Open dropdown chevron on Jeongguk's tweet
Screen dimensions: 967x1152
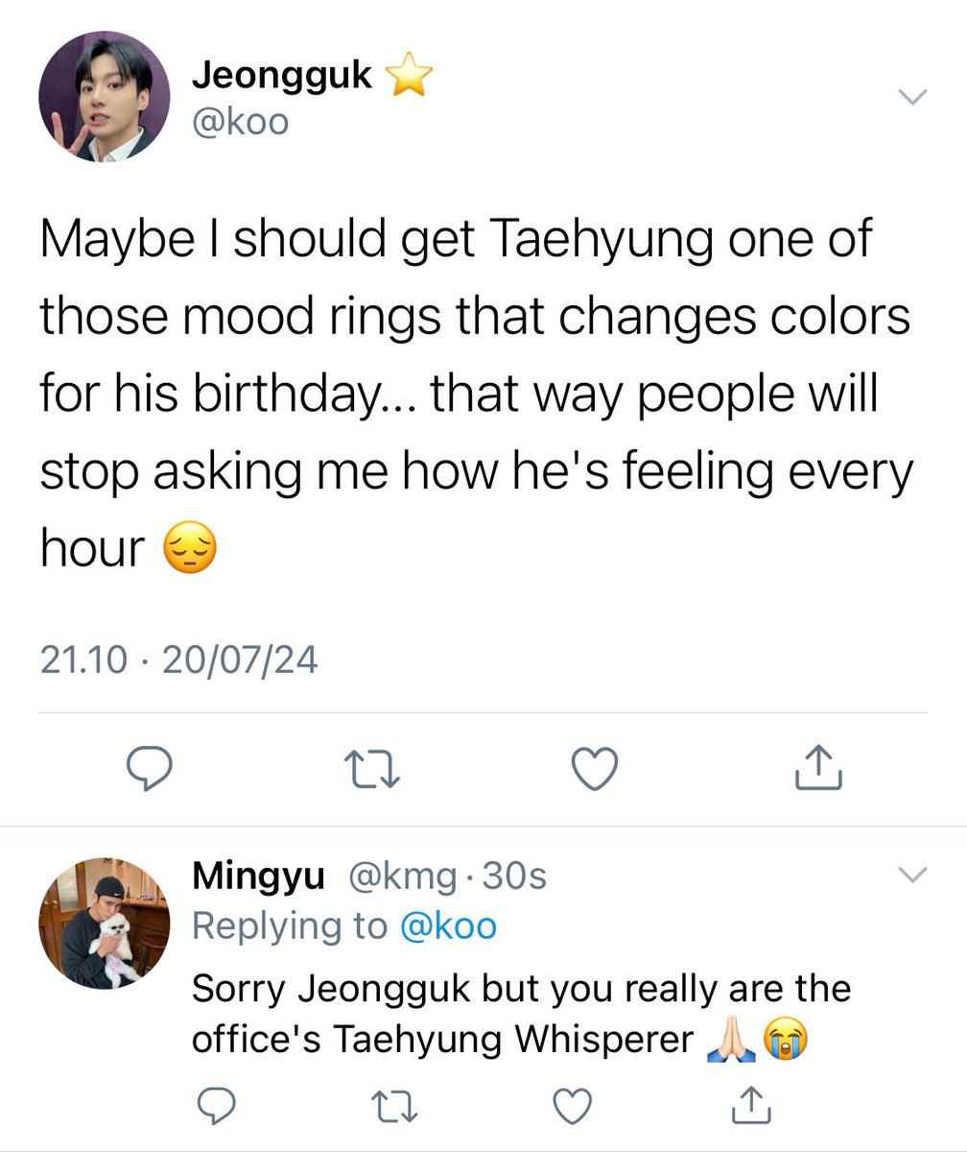tap(911, 96)
